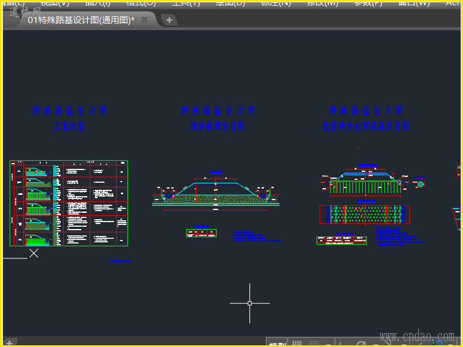The image size is (463, 347).
Task: Click the UCS origin cross marker
Action: [x=34, y=253]
